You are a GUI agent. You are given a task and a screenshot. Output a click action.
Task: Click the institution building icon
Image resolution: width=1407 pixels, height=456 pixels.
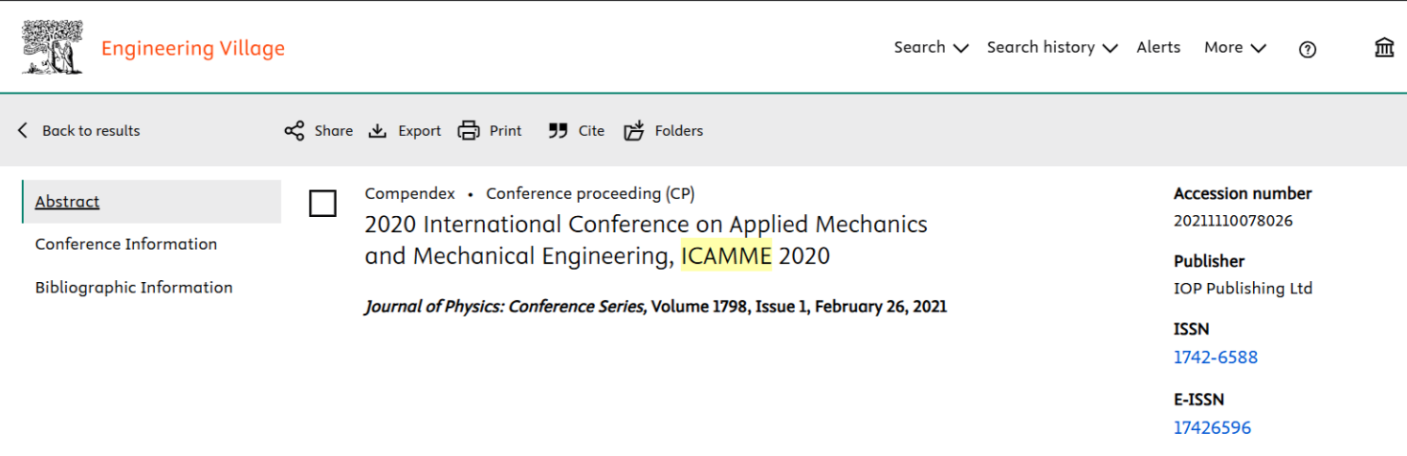coord(1384,48)
